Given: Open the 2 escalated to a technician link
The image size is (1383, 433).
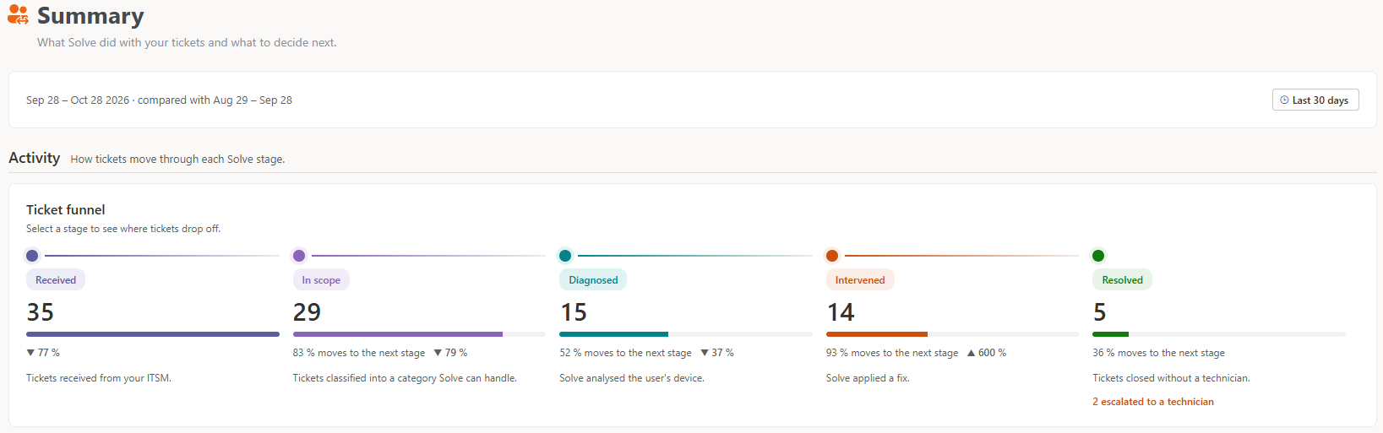Looking at the screenshot, I should click(x=1153, y=402).
